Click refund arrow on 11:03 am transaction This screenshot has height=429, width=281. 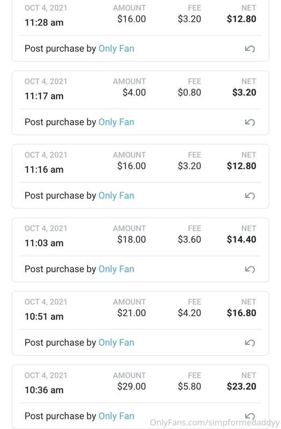coord(250,270)
